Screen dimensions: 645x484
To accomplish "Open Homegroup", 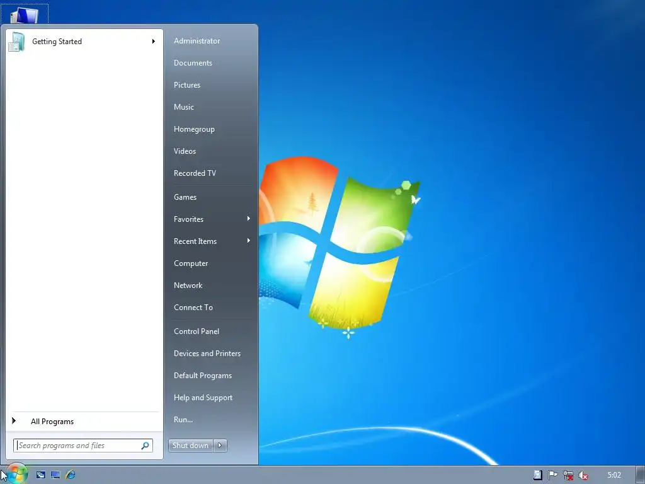I will point(194,129).
